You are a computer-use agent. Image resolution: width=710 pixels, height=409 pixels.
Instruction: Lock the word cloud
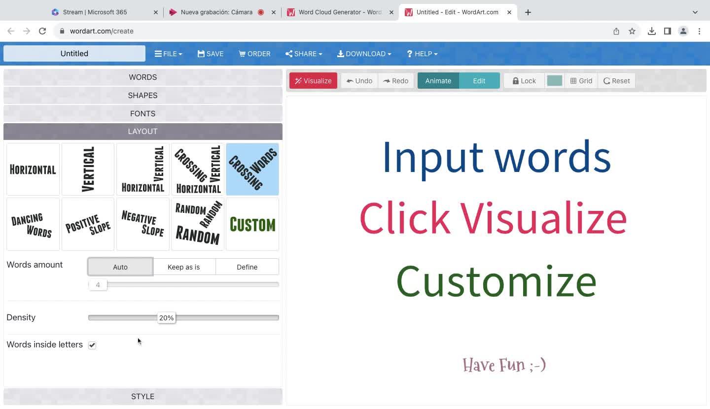click(x=524, y=81)
